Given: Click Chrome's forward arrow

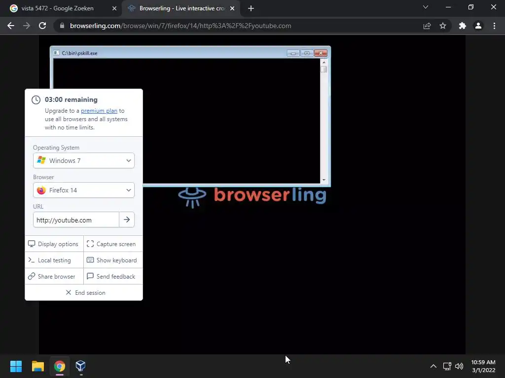Looking at the screenshot, I should pyautogui.click(x=27, y=26).
